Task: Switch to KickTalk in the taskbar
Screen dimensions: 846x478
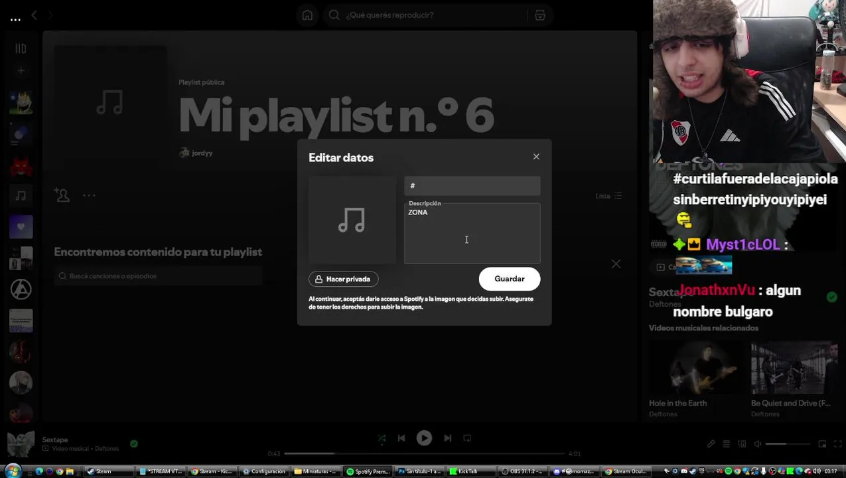Action: [x=472, y=471]
